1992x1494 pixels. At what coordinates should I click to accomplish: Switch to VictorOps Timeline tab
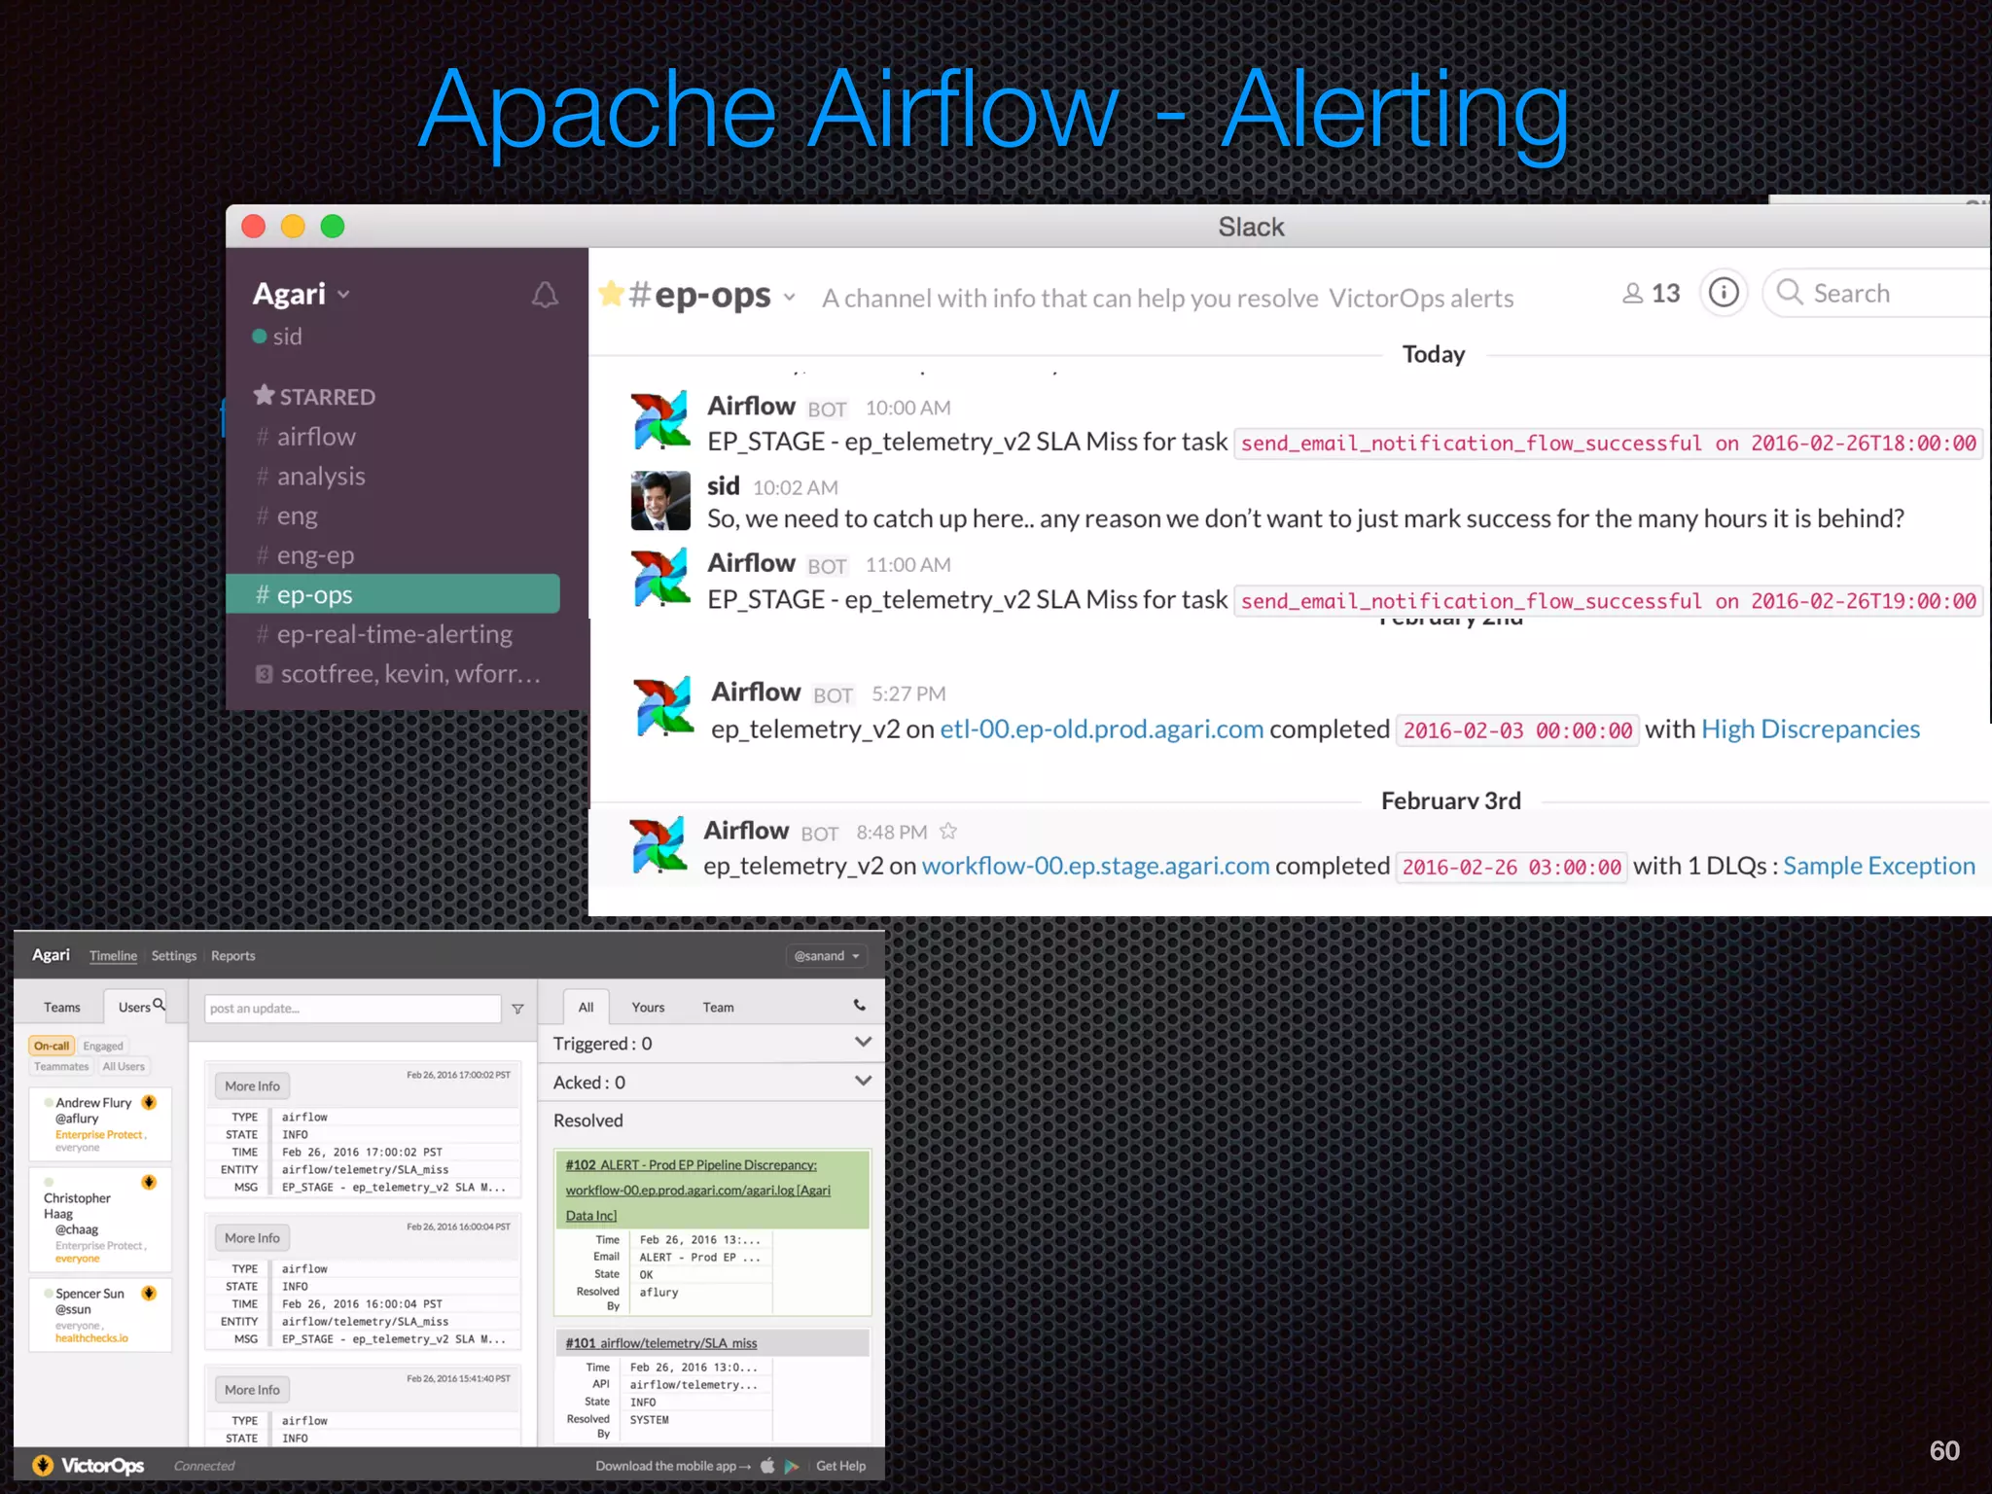pos(113,956)
